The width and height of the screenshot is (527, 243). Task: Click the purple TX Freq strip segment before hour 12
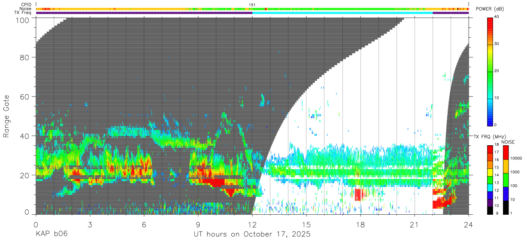coord(144,13)
